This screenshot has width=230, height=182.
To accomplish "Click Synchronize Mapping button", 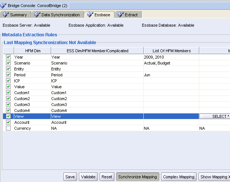I will (137, 177).
